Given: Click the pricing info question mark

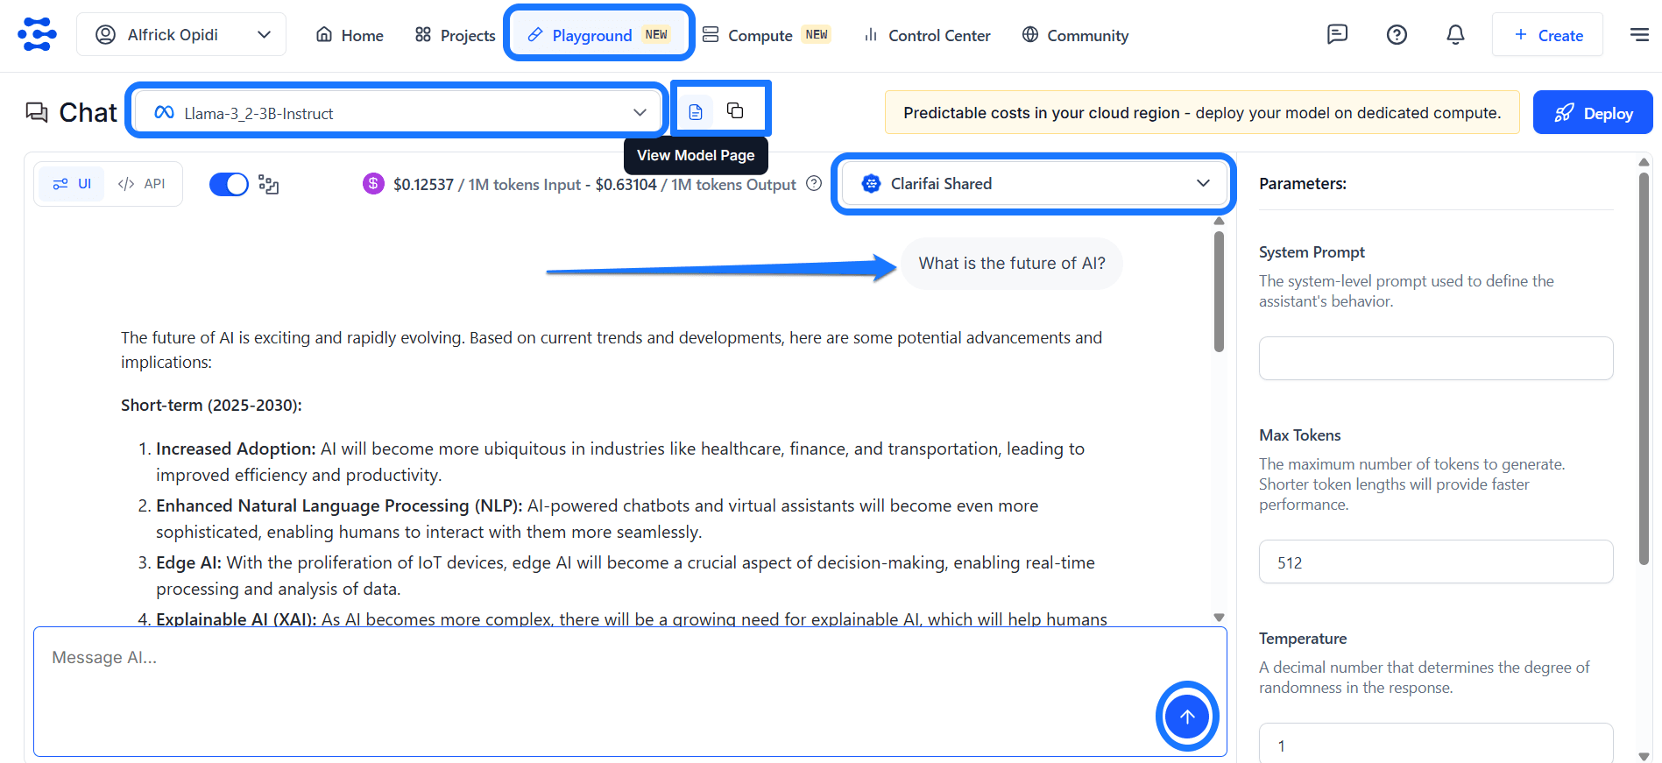Looking at the screenshot, I should click(x=814, y=184).
